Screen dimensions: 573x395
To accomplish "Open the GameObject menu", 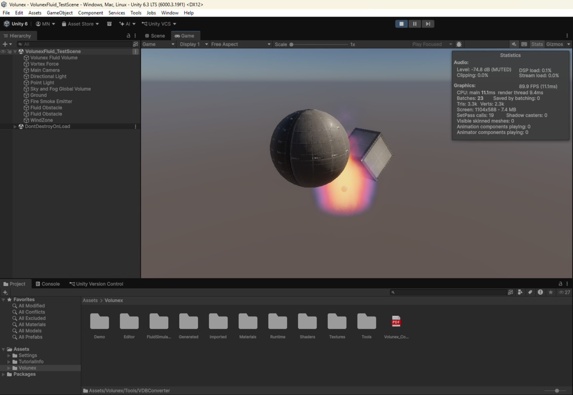I will click(x=60, y=13).
